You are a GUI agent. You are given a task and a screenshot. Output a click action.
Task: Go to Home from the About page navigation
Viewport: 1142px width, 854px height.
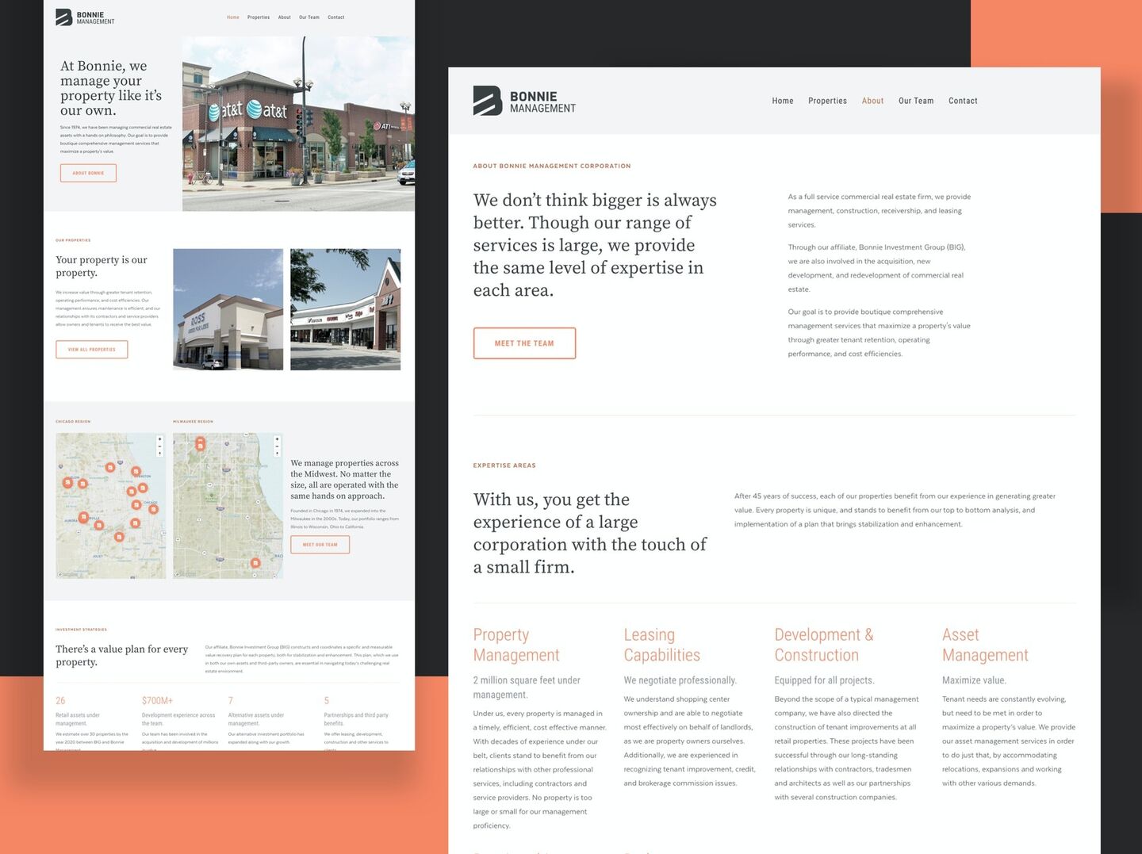[x=783, y=101]
